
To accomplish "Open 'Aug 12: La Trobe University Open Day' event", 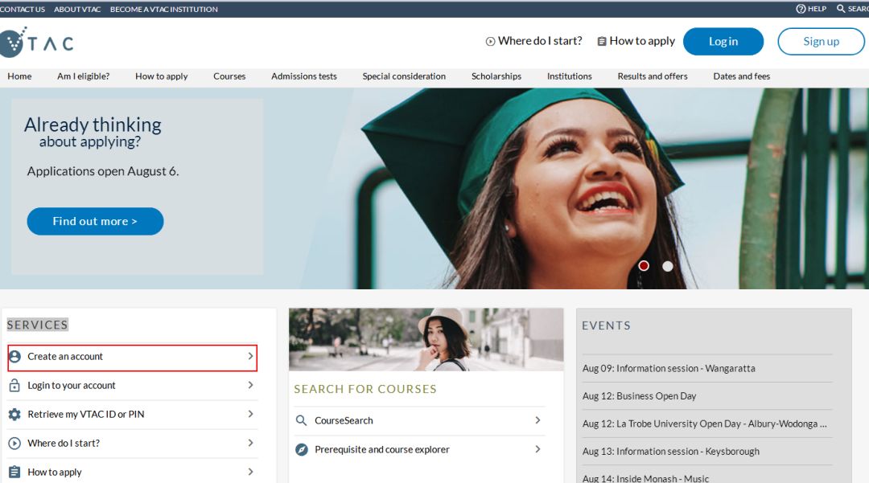I will point(704,424).
